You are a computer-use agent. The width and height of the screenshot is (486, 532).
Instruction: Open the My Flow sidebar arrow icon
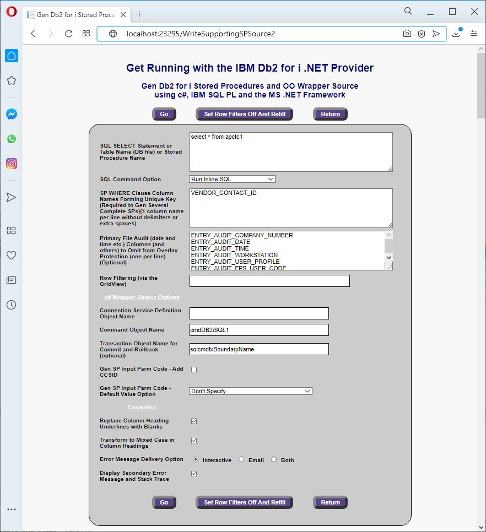tap(12, 197)
